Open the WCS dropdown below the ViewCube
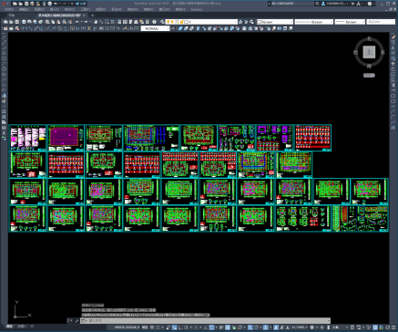 [x=369, y=76]
